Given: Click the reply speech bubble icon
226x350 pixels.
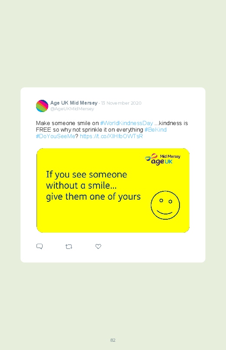Looking at the screenshot, I should tap(40, 246).
